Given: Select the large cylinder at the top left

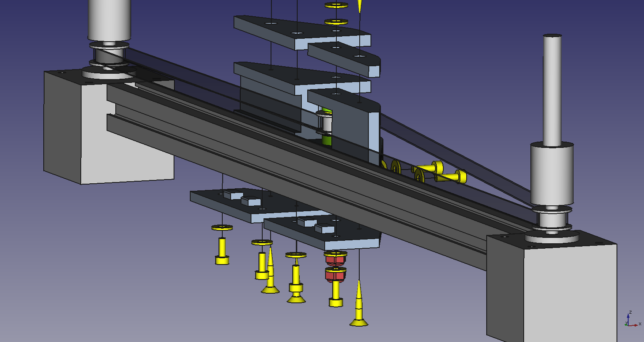Looking at the screenshot, I should [109, 20].
